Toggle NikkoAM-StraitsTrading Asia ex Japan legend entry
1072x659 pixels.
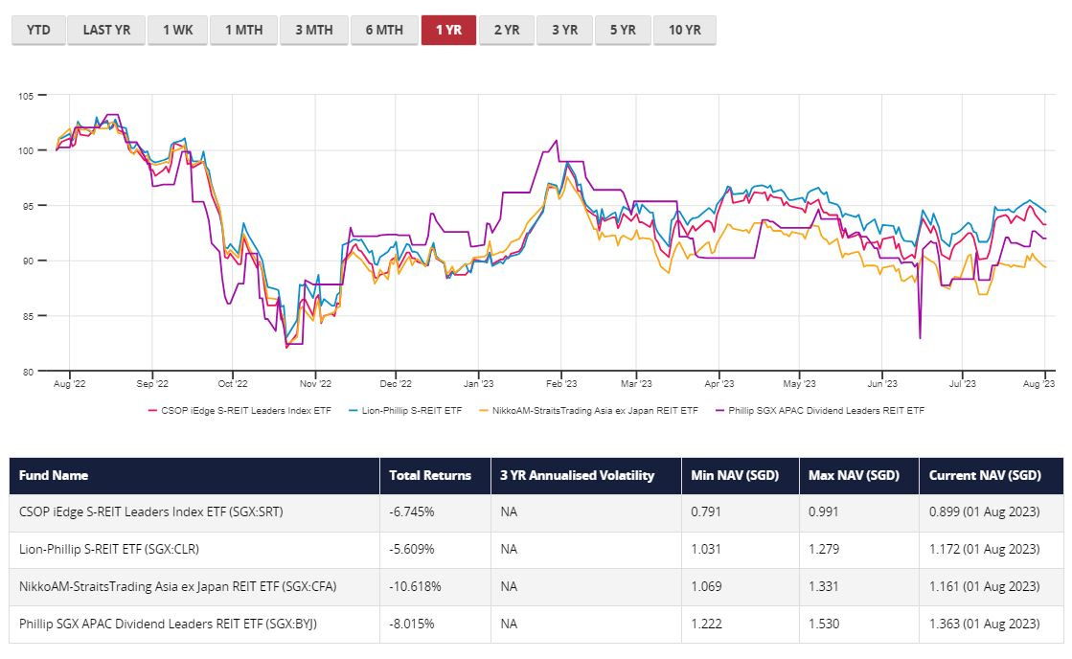point(588,411)
